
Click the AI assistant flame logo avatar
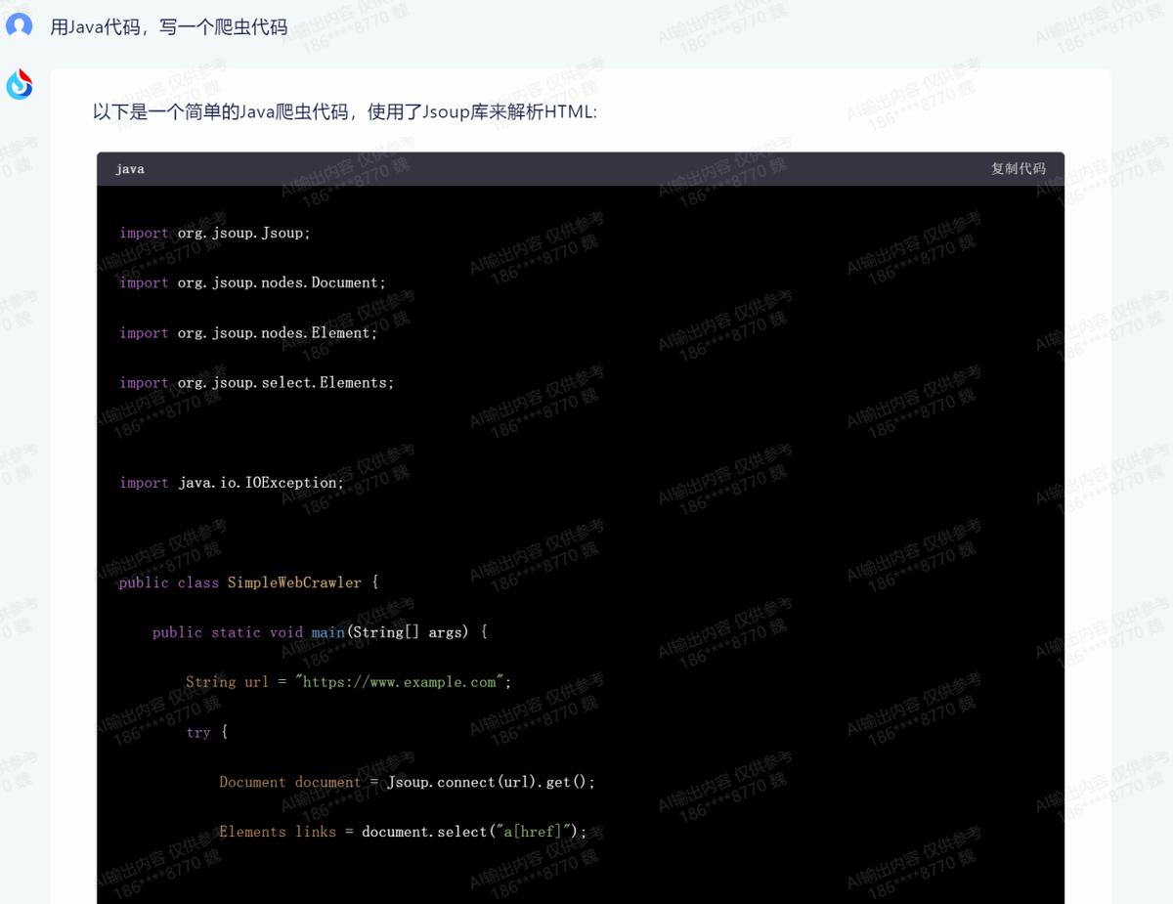(20, 86)
